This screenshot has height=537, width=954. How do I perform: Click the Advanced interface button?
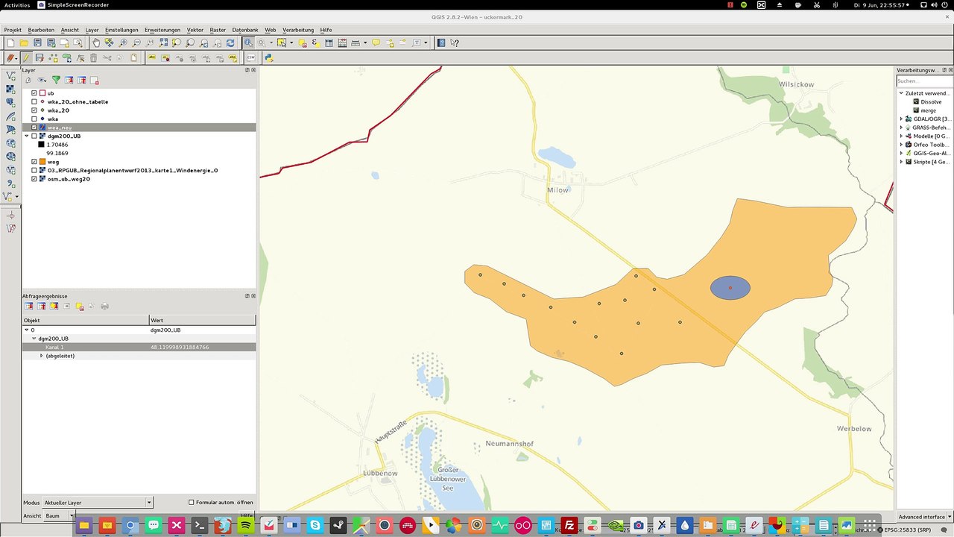(x=923, y=517)
